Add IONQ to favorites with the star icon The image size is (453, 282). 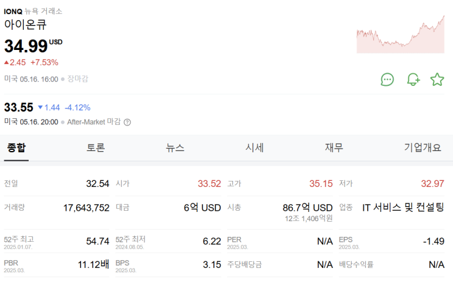click(x=437, y=79)
